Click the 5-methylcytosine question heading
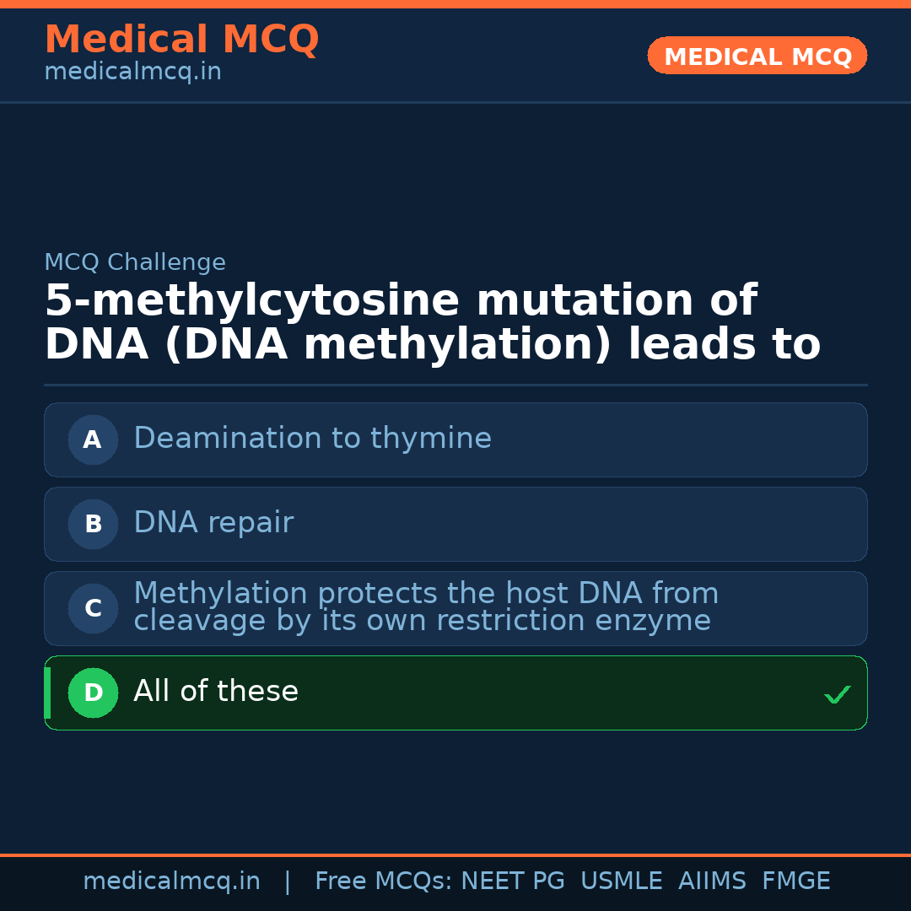Viewport: 911px width, 911px height. pos(432,323)
